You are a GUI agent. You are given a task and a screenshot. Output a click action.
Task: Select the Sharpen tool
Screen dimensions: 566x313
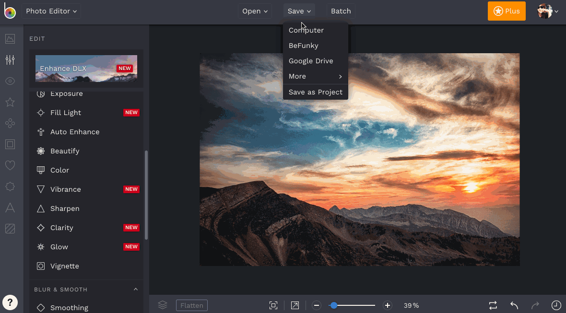(x=86, y=209)
